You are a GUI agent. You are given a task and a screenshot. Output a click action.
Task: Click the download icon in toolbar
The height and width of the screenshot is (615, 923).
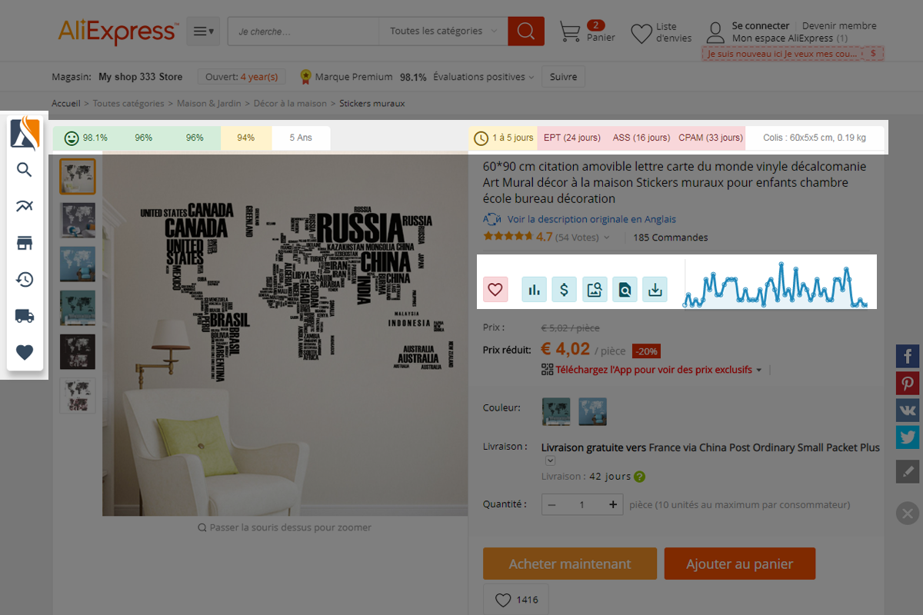point(655,289)
